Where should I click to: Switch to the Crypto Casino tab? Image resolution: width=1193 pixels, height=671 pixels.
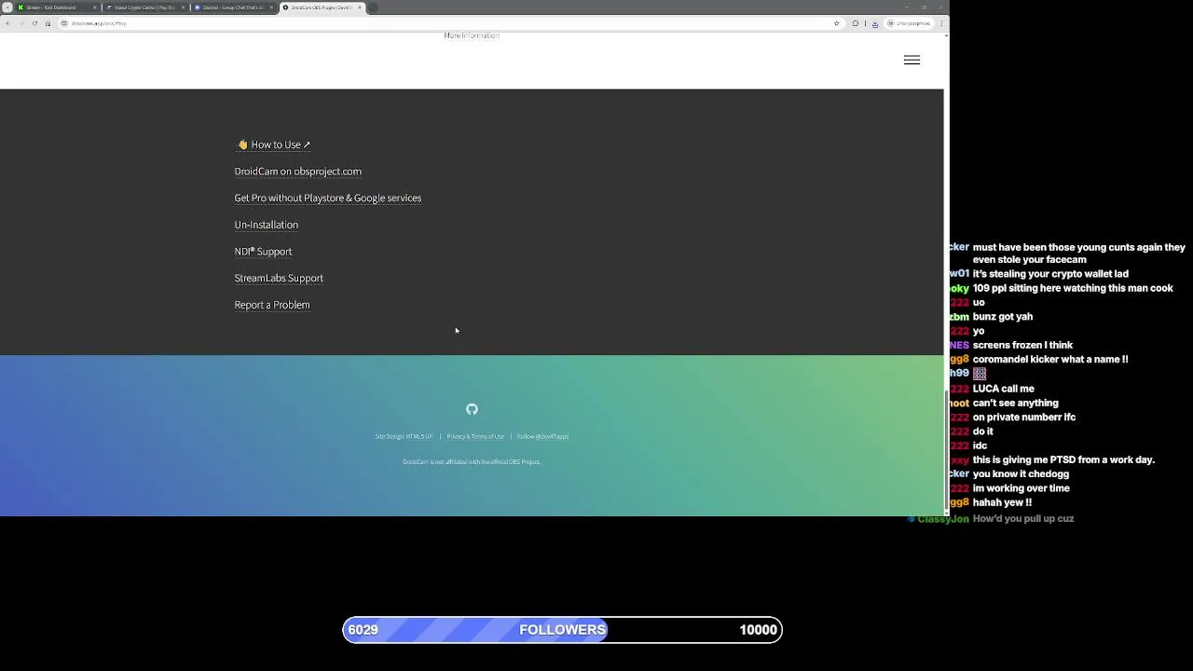click(x=144, y=7)
